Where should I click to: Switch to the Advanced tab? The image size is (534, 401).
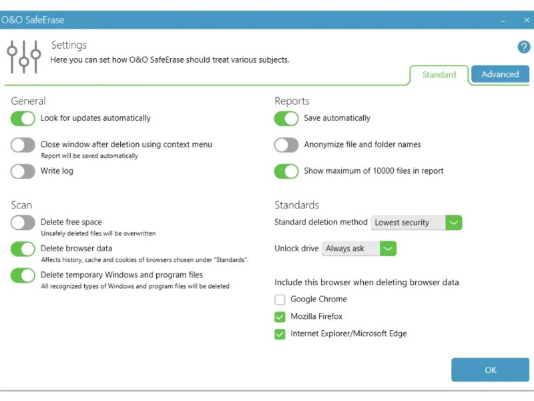(x=500, y=74)
